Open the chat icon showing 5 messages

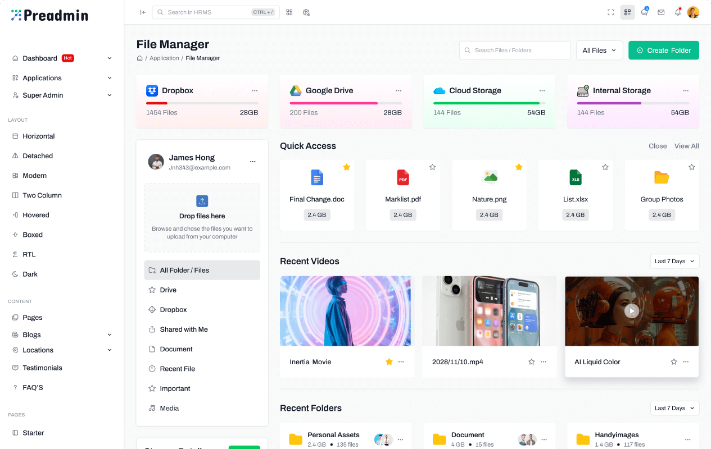tap(644, 12)
